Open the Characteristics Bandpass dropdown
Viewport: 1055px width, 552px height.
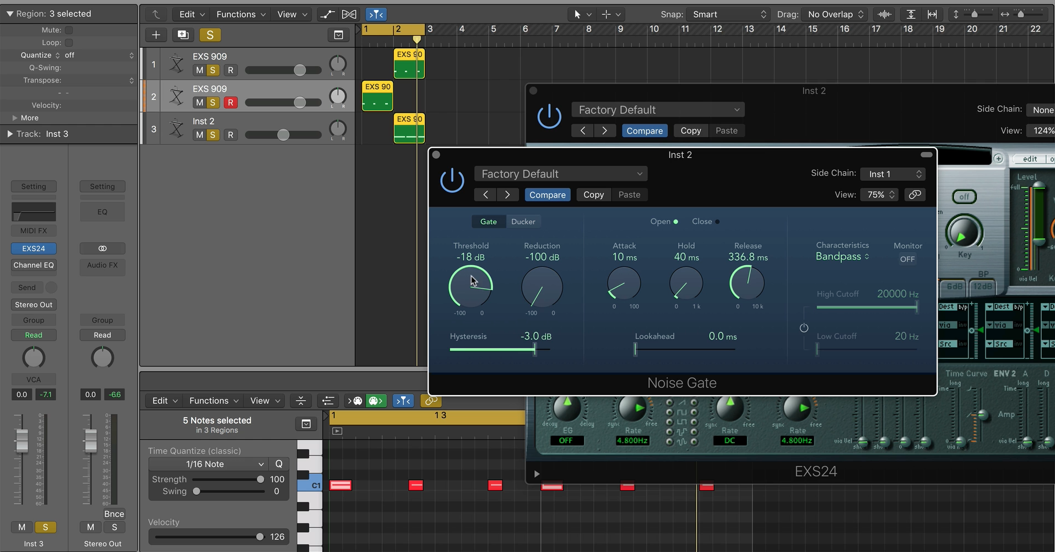(x=842, y=256)
